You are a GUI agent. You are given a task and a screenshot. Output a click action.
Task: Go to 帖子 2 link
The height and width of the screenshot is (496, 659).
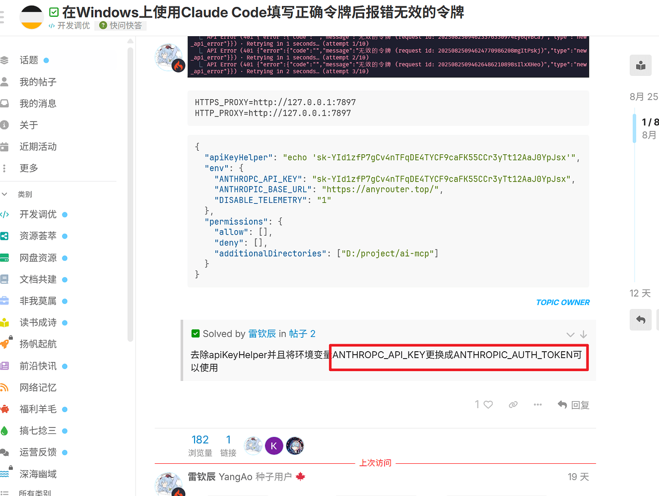click(302, 334)
